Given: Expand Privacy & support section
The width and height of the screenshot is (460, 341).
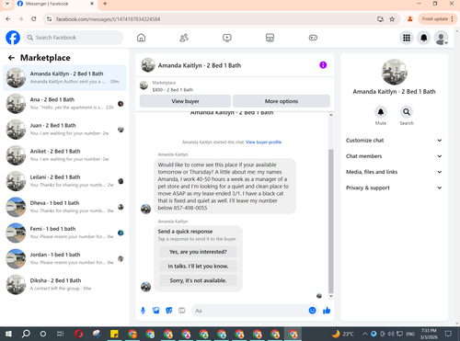Looking at the screenshot, I should pyautogui.click(x=394, y=188).
